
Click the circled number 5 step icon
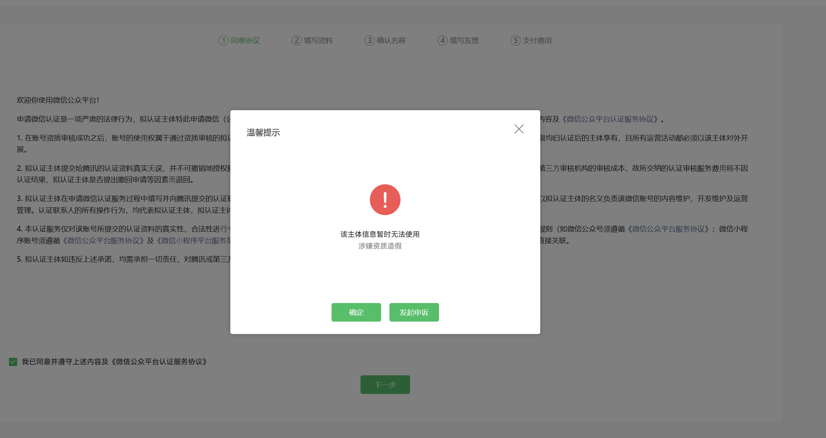[515, 41]
